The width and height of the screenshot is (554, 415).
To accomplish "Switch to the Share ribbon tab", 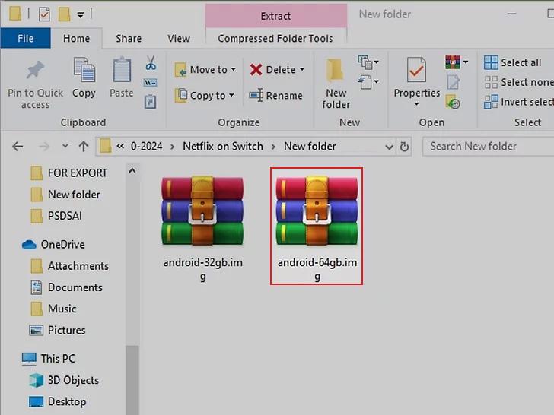I will point(129,38).
